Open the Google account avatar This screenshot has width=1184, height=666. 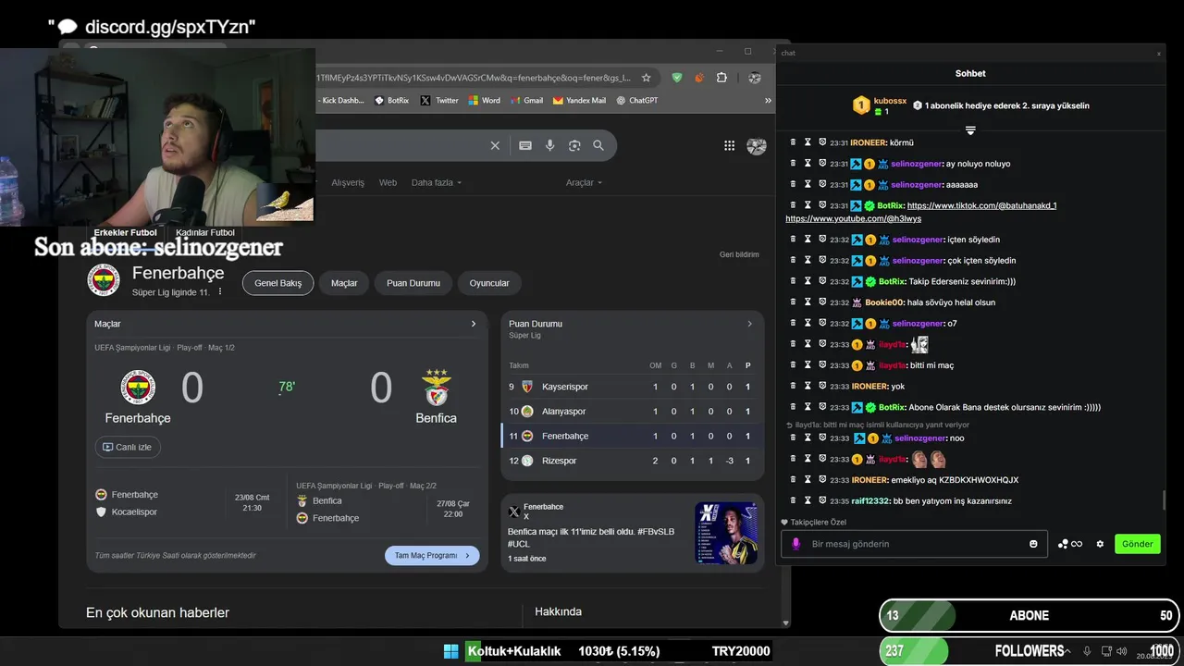(757, 146)
